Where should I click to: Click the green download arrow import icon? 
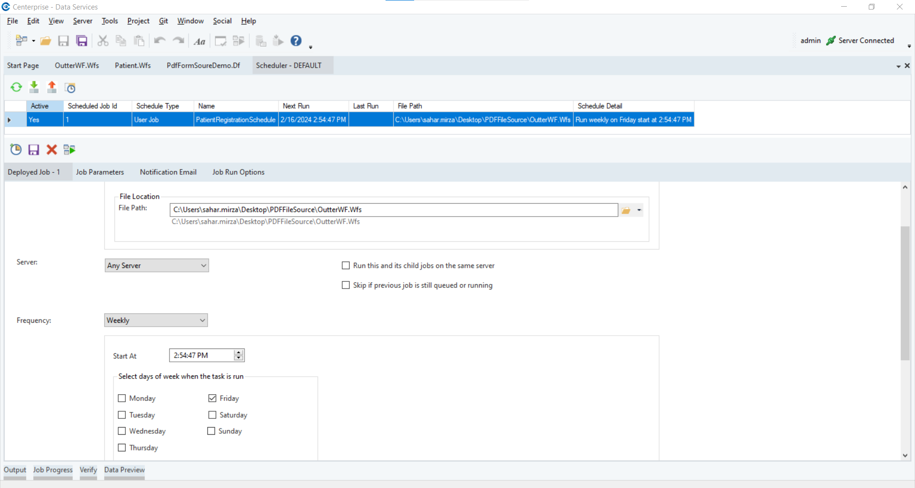[34, 87]
